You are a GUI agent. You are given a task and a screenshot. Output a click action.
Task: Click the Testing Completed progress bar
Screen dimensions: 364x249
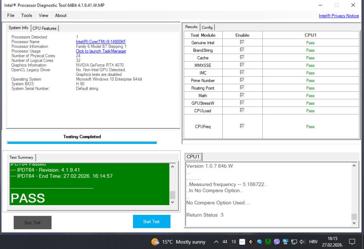(x=82, y=143)
